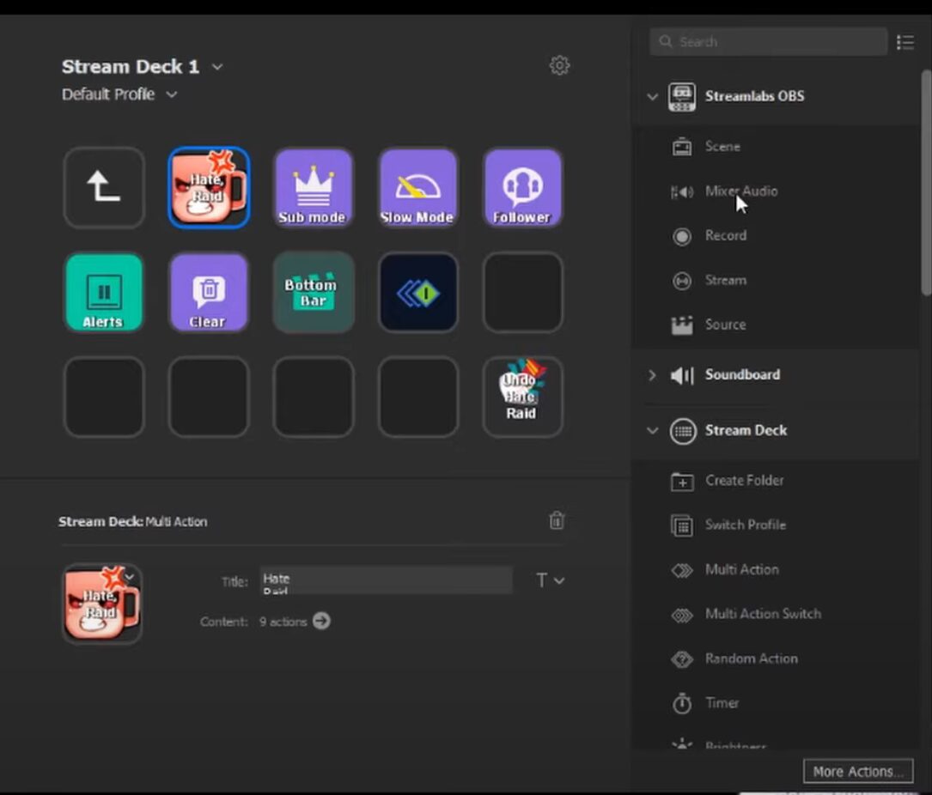This screenshot has height=795, width=932.
Task: Click the Timer stopwatch icon
Action: 682,703
